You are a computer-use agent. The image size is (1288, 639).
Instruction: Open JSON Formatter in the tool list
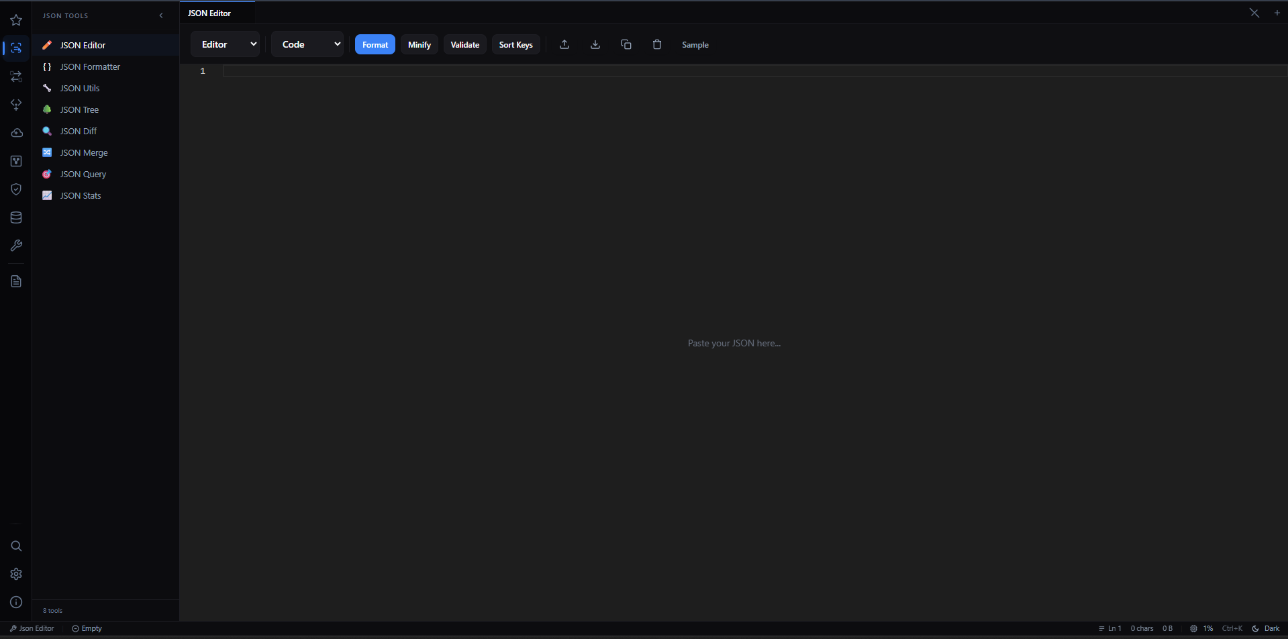click(106, 66)
